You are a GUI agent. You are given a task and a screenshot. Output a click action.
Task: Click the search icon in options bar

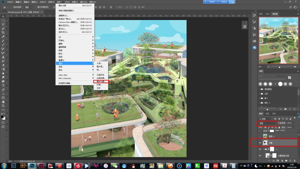coord(291,7)
